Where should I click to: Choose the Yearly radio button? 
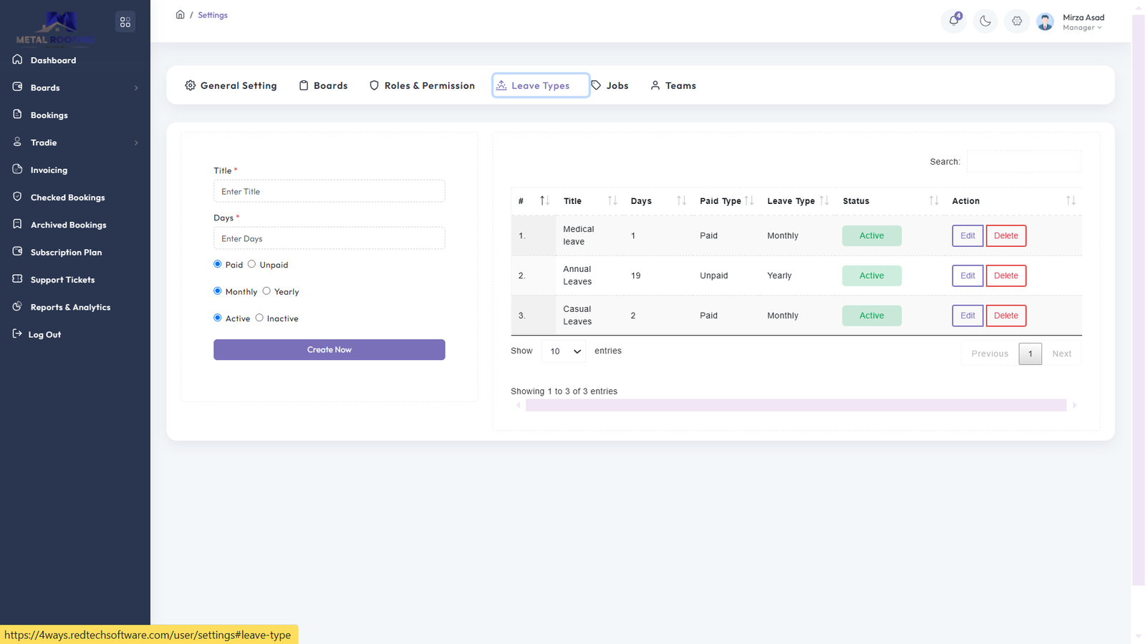click(x=266, y=291)
